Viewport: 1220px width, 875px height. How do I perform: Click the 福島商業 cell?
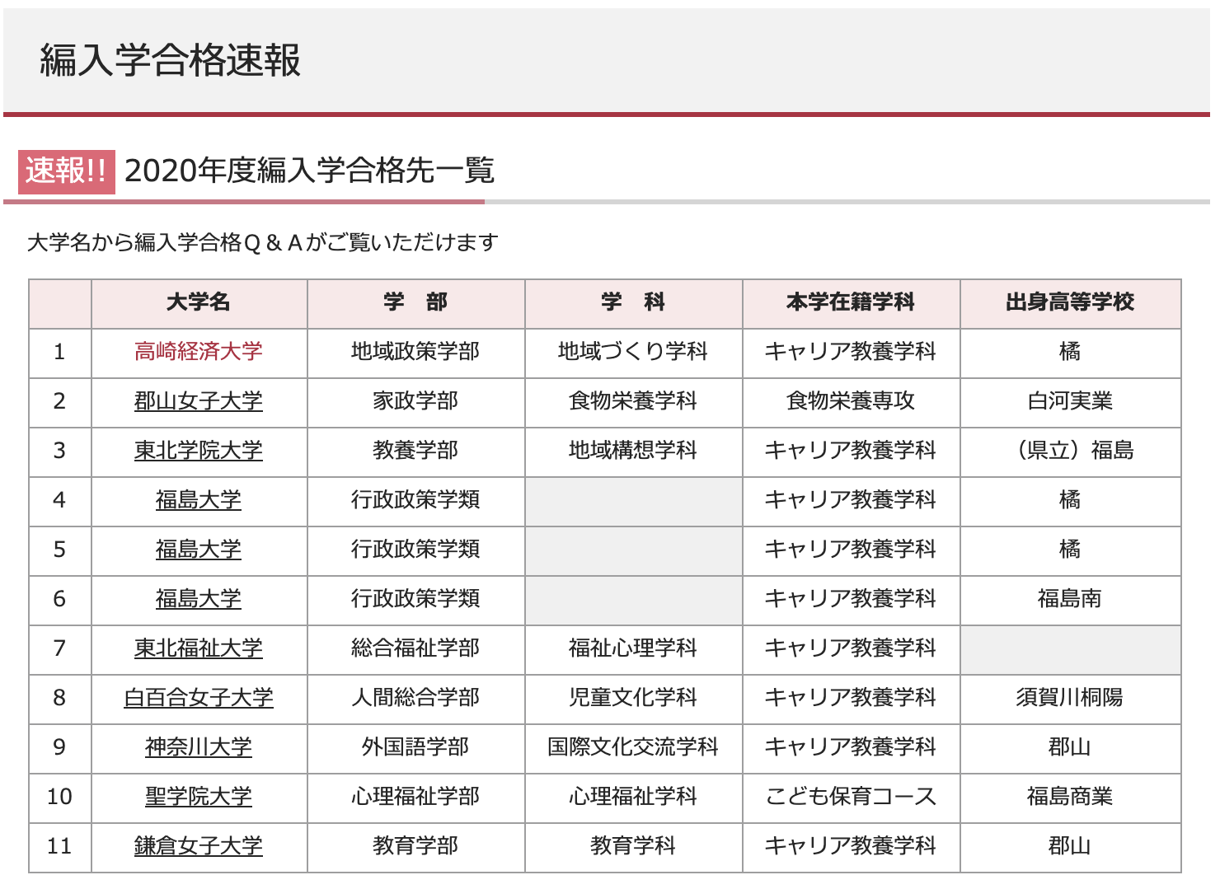click(1070, 797)
